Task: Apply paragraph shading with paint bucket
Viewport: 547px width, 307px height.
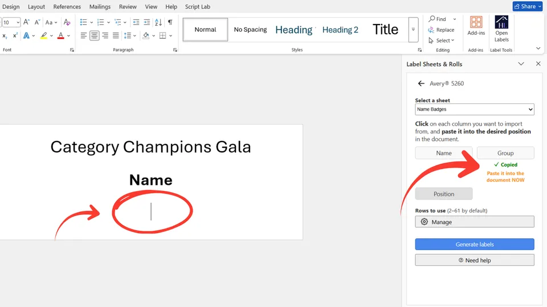Action: (x=146, y=35)
